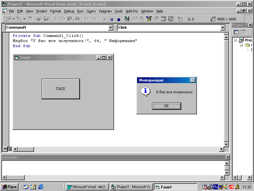
Task: Open the Run menu
Action: click(80, 11)
